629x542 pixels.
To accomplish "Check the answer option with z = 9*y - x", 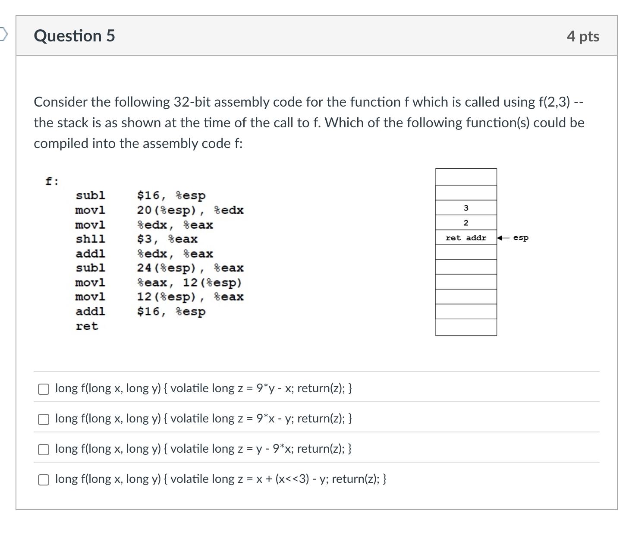I will 43,389.
